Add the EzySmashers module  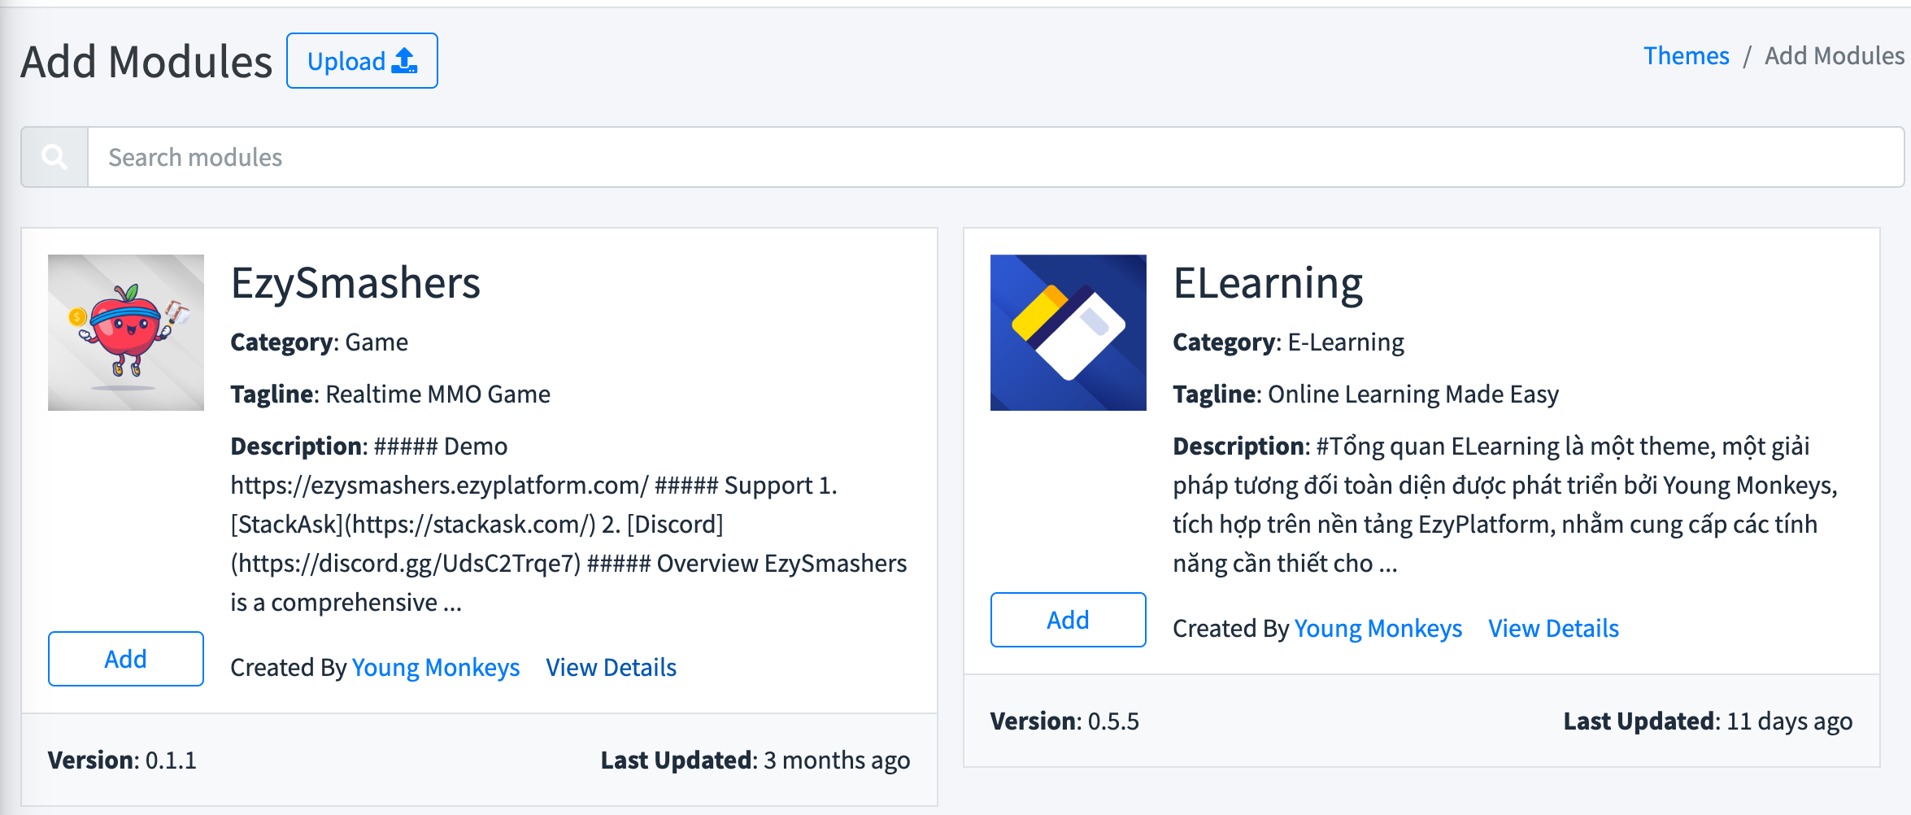point(126,659)
